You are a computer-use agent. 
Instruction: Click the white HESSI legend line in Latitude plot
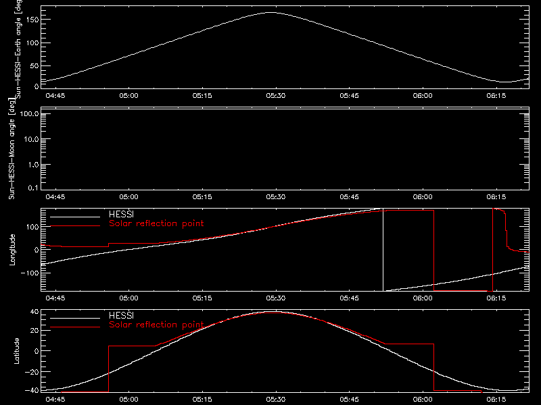point(75,318)
